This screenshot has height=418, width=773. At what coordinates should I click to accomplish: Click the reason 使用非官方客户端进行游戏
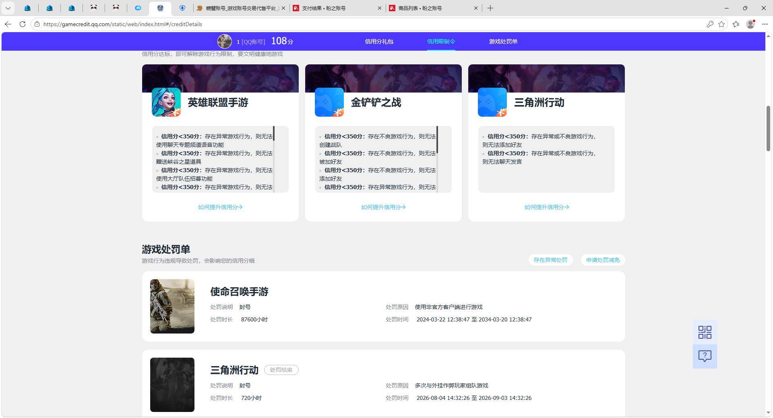pyautogui.click(x=449, y=307)
